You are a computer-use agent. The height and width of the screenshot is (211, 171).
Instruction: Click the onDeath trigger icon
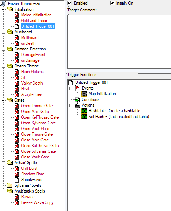coord(17,43)
